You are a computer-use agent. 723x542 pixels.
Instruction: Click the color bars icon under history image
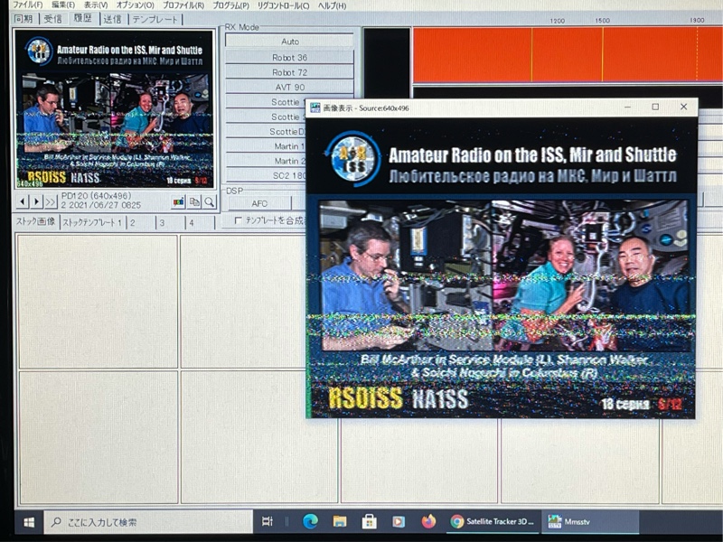point(178,201)
